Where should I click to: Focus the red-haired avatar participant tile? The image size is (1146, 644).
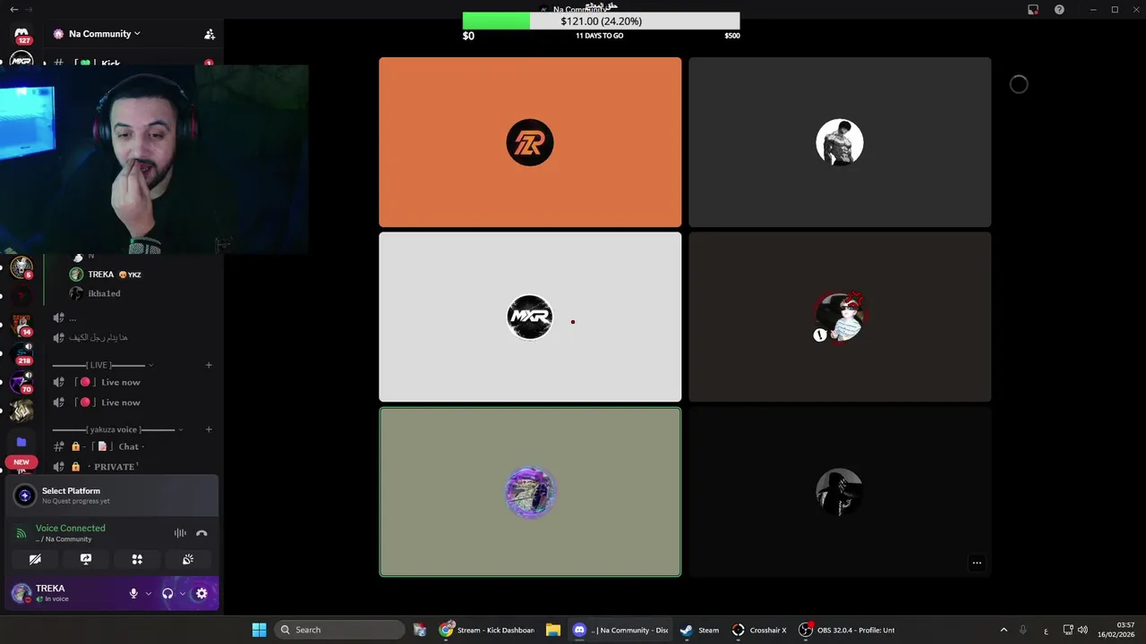click(840, 317)
